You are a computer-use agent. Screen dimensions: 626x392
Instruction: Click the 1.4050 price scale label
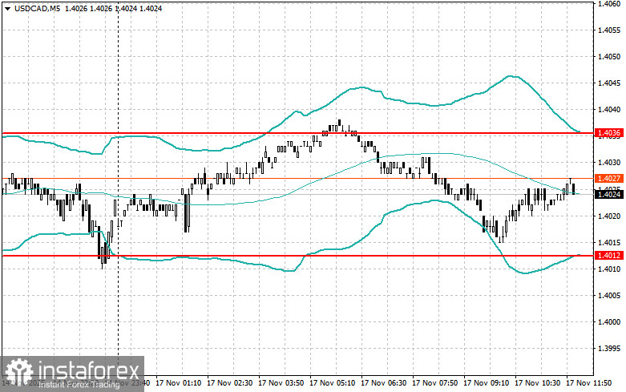(x=609, y=57)
